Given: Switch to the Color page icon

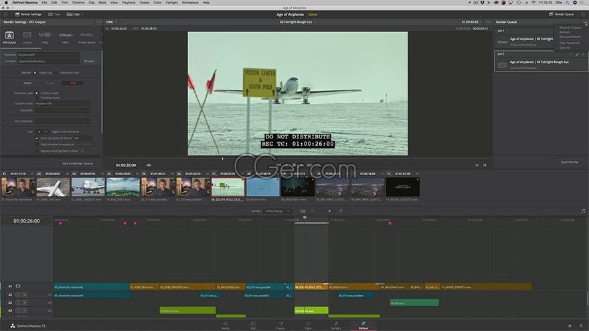Looking at the screenshot, I should click(308, 325).
